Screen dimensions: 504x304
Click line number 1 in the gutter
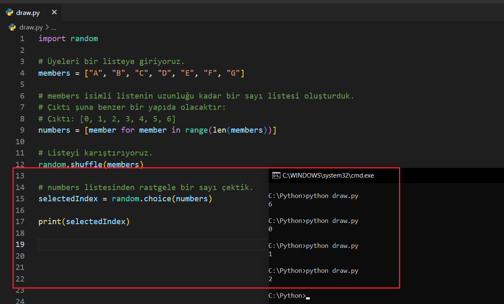pyautogui.click(x=22, y=39)
